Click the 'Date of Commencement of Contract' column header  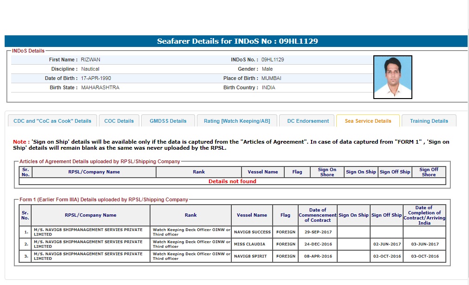click(318, 215)
